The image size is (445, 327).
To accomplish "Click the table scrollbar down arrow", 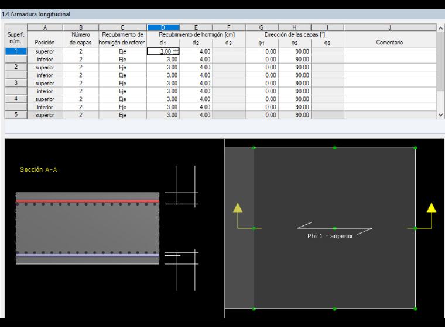I will (x=440, y=115).
